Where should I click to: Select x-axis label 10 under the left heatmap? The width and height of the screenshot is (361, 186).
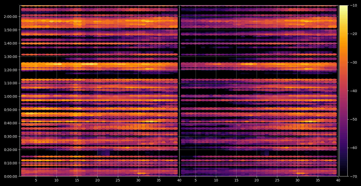(57, 180)
